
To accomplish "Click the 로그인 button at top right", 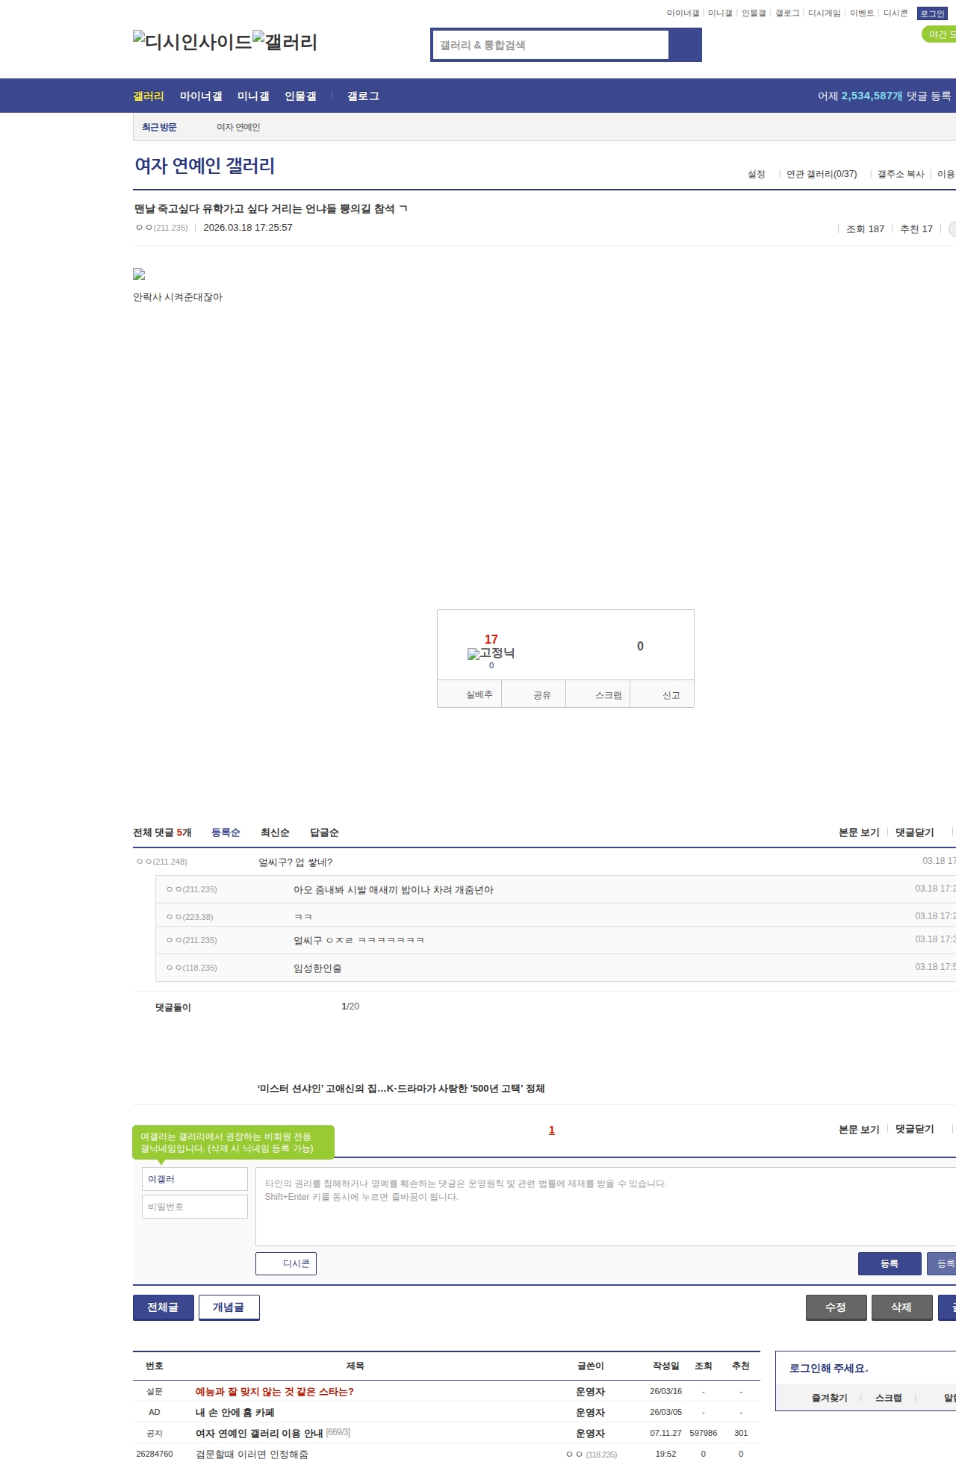I will [x=932, y=13].
